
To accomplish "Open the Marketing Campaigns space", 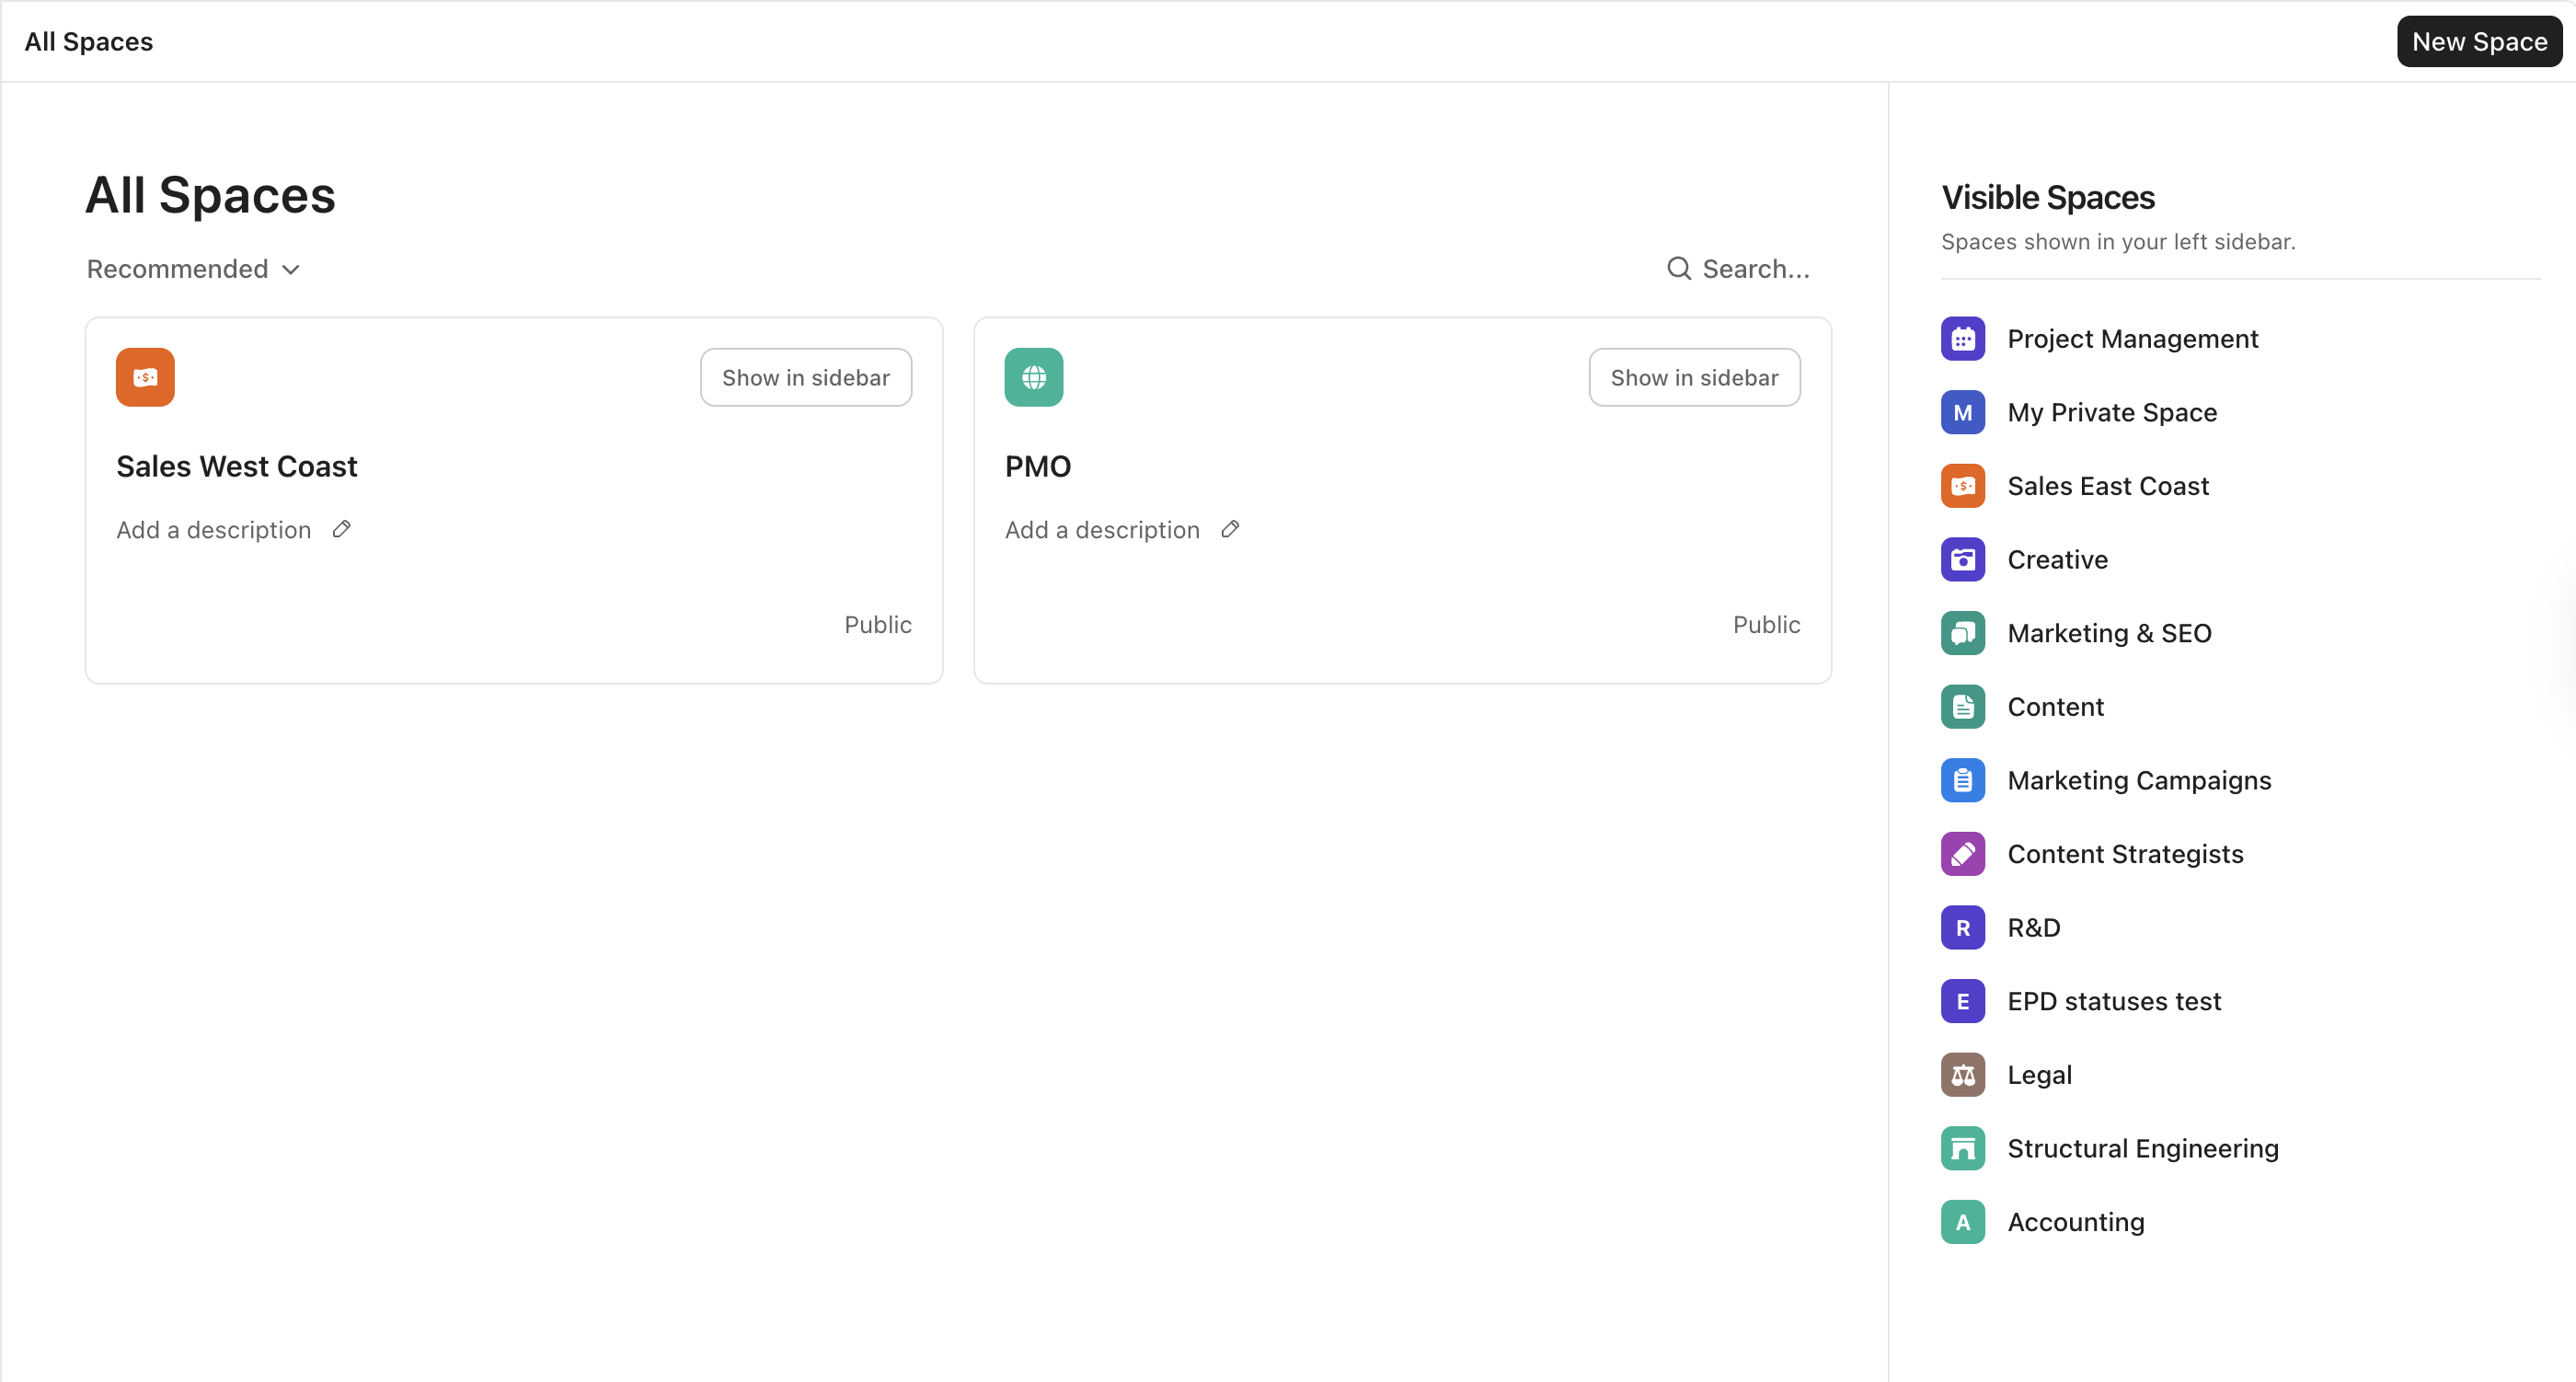I will coord(2140,780).
